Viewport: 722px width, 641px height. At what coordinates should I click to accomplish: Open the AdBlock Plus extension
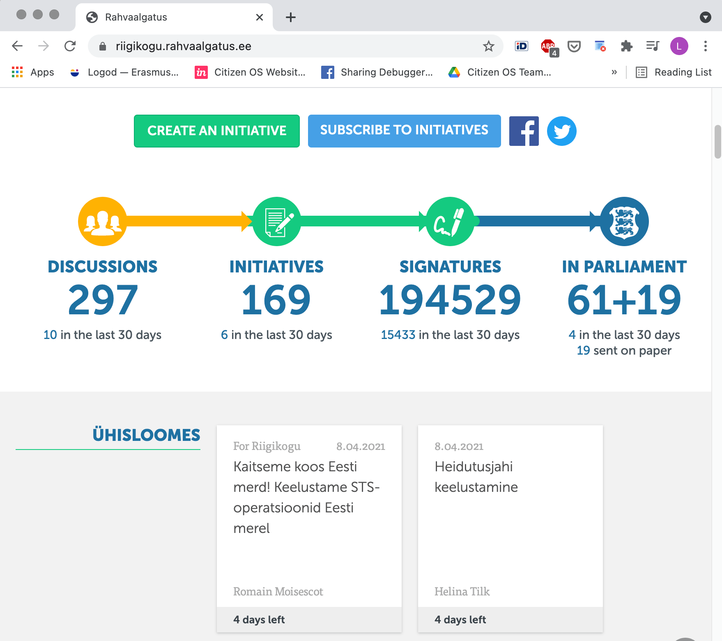pos(548,47)
